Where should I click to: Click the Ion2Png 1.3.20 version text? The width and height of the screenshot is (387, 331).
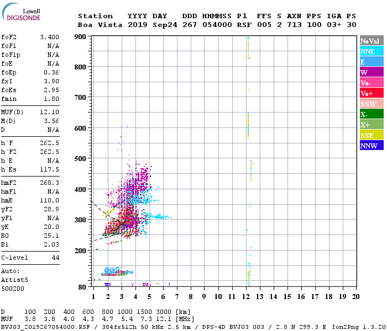[x=359, y=327]
